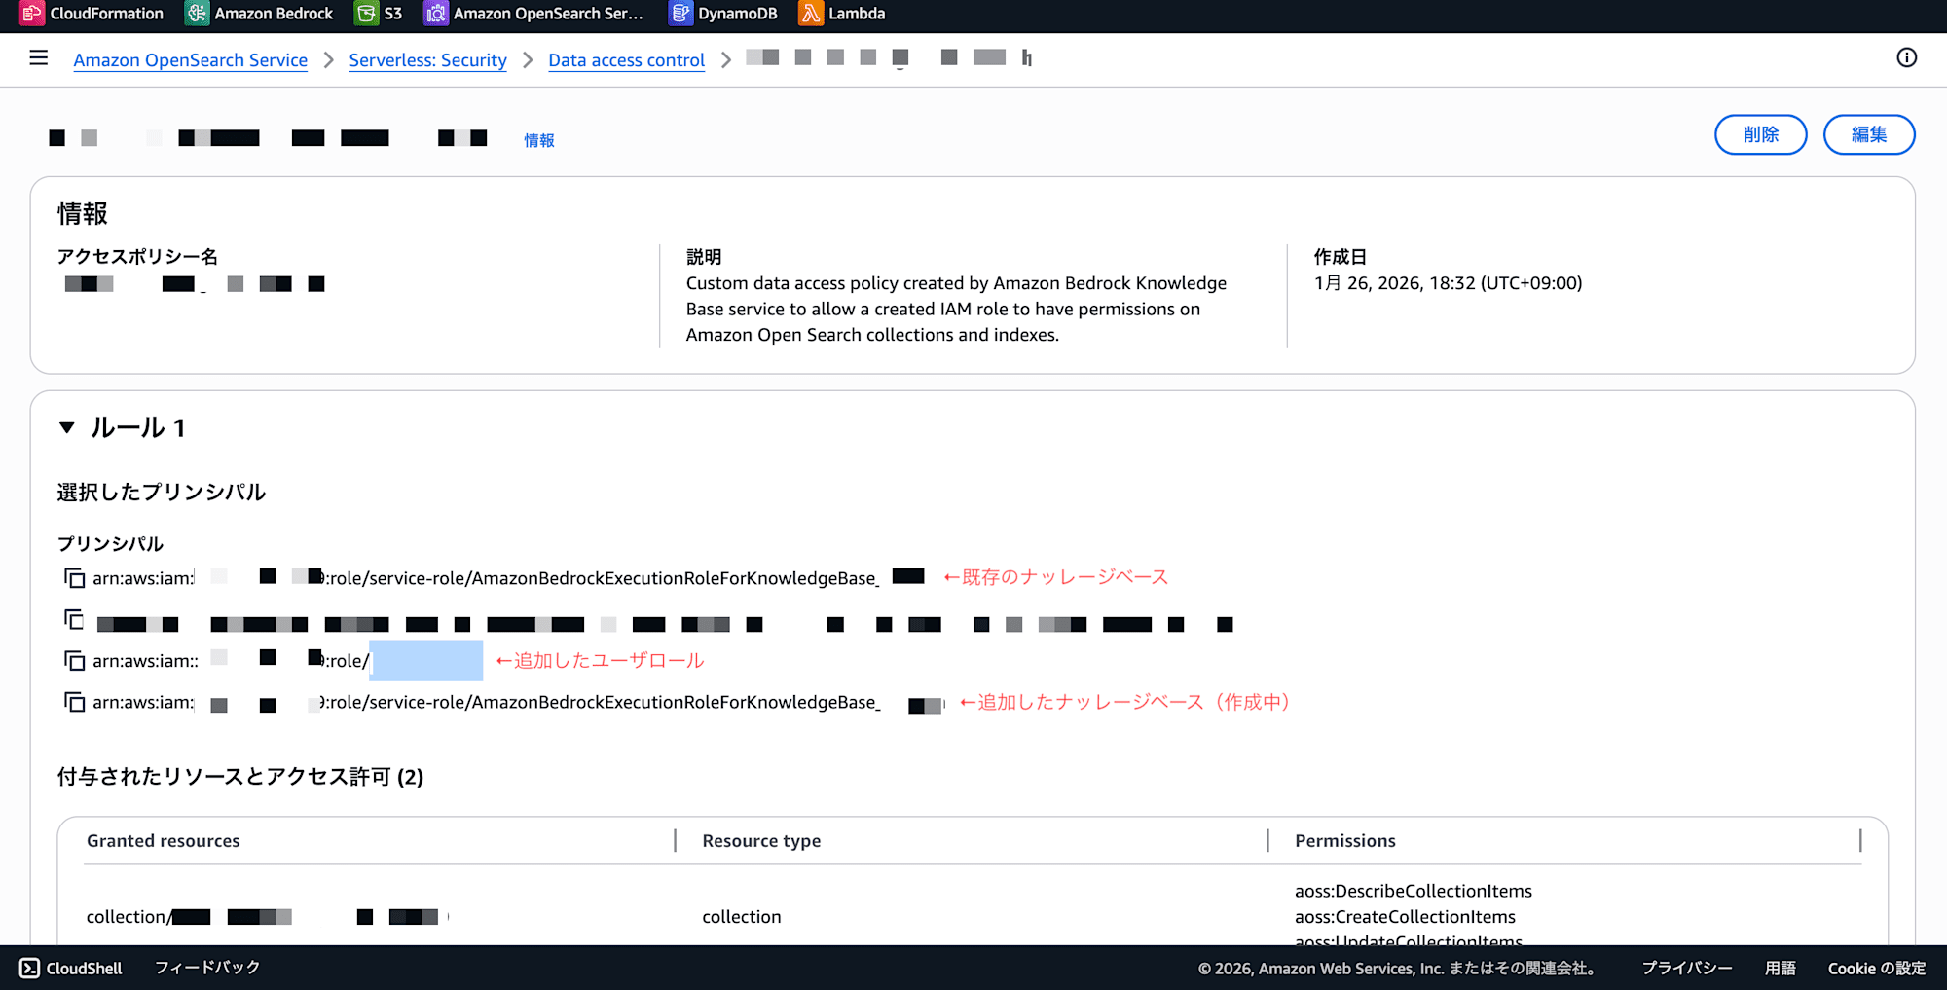Open the DynamoDB shortcut icon

tap(680, 13)
